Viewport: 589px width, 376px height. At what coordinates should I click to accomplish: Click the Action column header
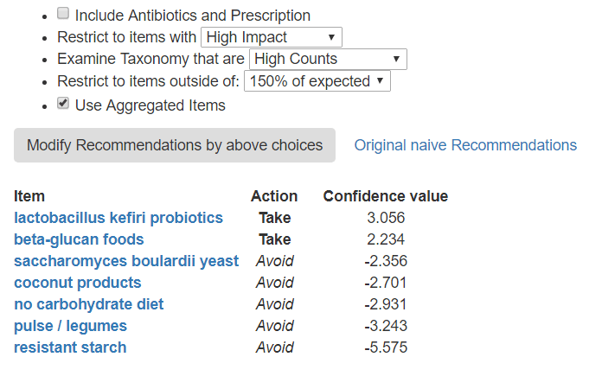point(274,196)
